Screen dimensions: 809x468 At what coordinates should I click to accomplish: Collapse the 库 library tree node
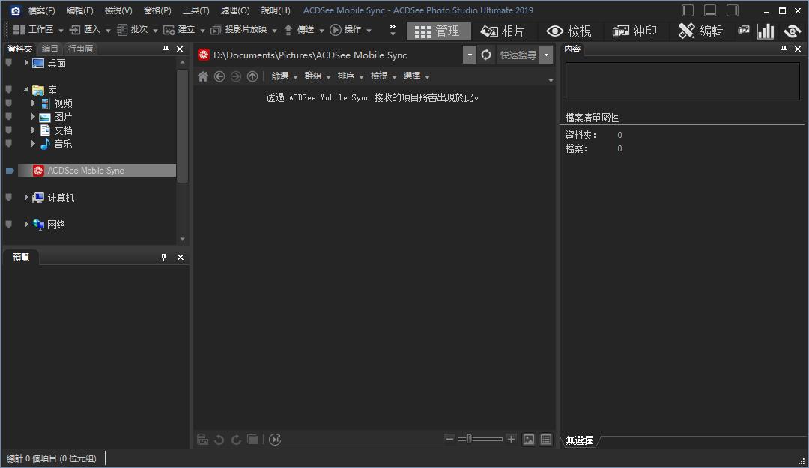click(x=26, y=90)
